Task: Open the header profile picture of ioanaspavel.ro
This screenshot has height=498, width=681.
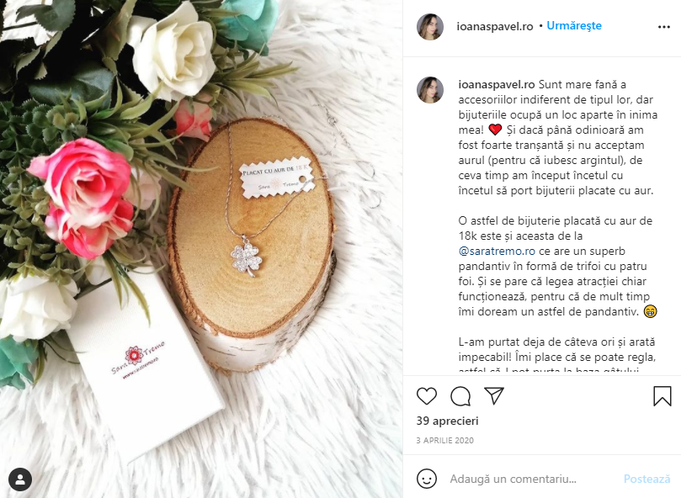Action: [x=430, y=26]
